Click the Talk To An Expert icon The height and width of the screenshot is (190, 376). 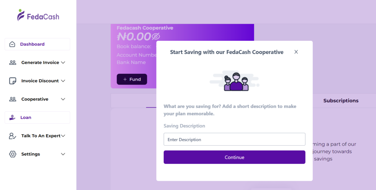(x=12, y=136)
